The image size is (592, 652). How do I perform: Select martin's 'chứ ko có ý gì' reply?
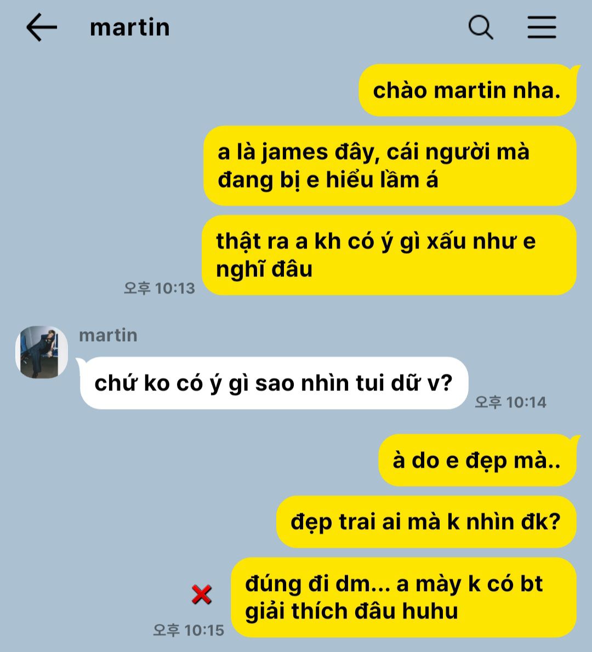click(x=274, y=383)
